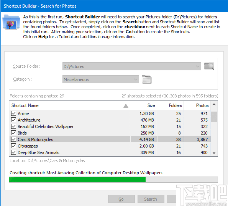Uncheck the Anime shortcut checkbox
This screenshot has width=228, height=206.
(13, 113)
